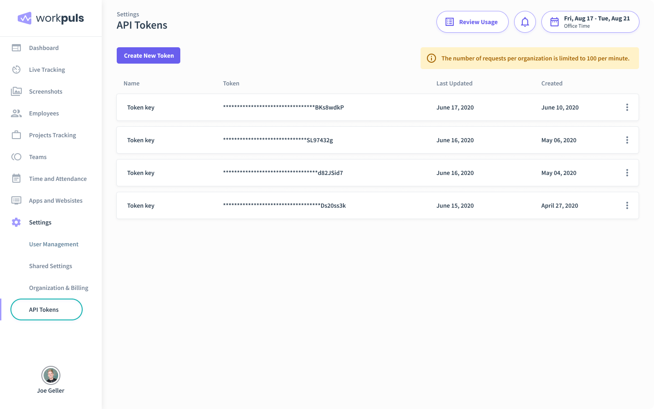Viewport: 654px width, 409px height.
Task: Select the Apps and Websites icon
Action: click(x=16, y=200)
